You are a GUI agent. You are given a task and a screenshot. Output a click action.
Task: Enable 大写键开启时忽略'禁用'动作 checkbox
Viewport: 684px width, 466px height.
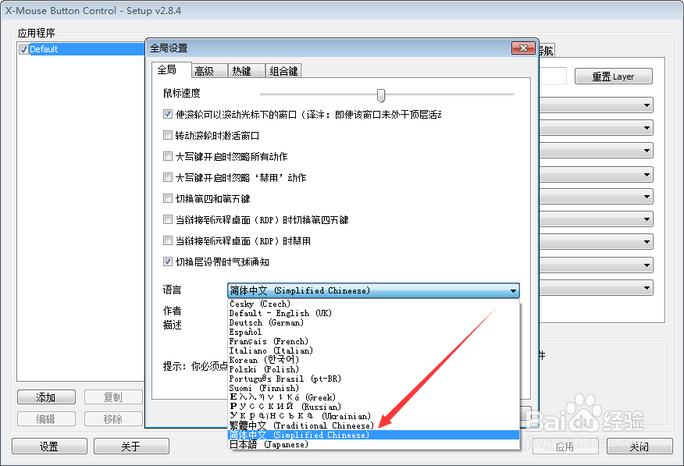pos(168,177)
